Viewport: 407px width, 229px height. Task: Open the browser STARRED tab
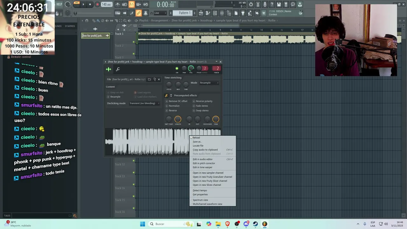[70, 26]
